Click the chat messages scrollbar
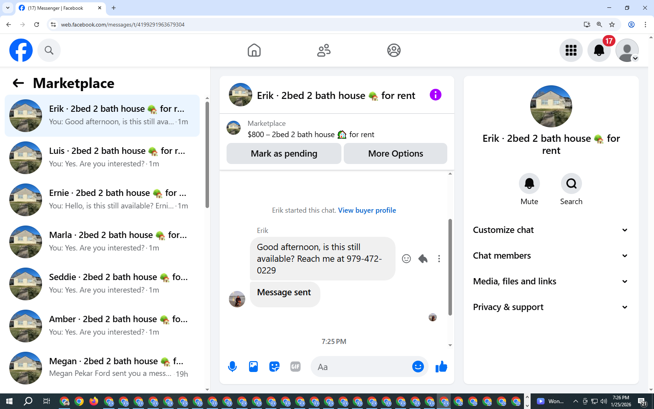 click(450, 267)
